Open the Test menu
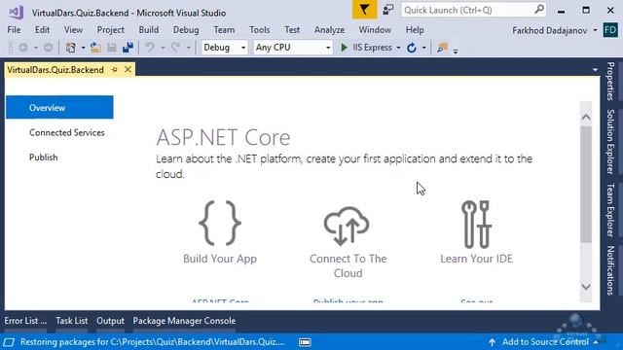Screen dimensions: 623x350 click(x=292, y=30)
